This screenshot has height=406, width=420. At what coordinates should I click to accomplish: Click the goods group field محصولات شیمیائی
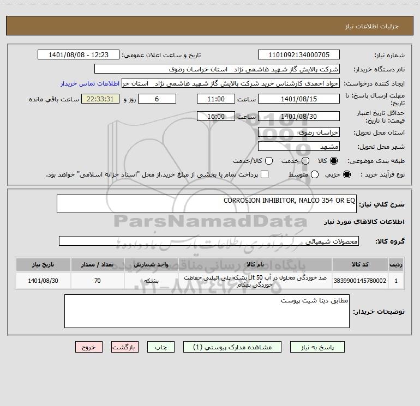tap(209, 241)
